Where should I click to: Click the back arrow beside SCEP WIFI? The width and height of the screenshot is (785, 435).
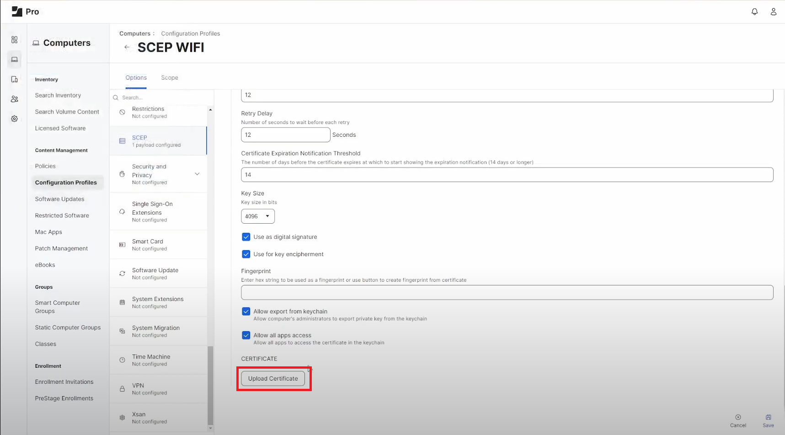pos(127,47)
